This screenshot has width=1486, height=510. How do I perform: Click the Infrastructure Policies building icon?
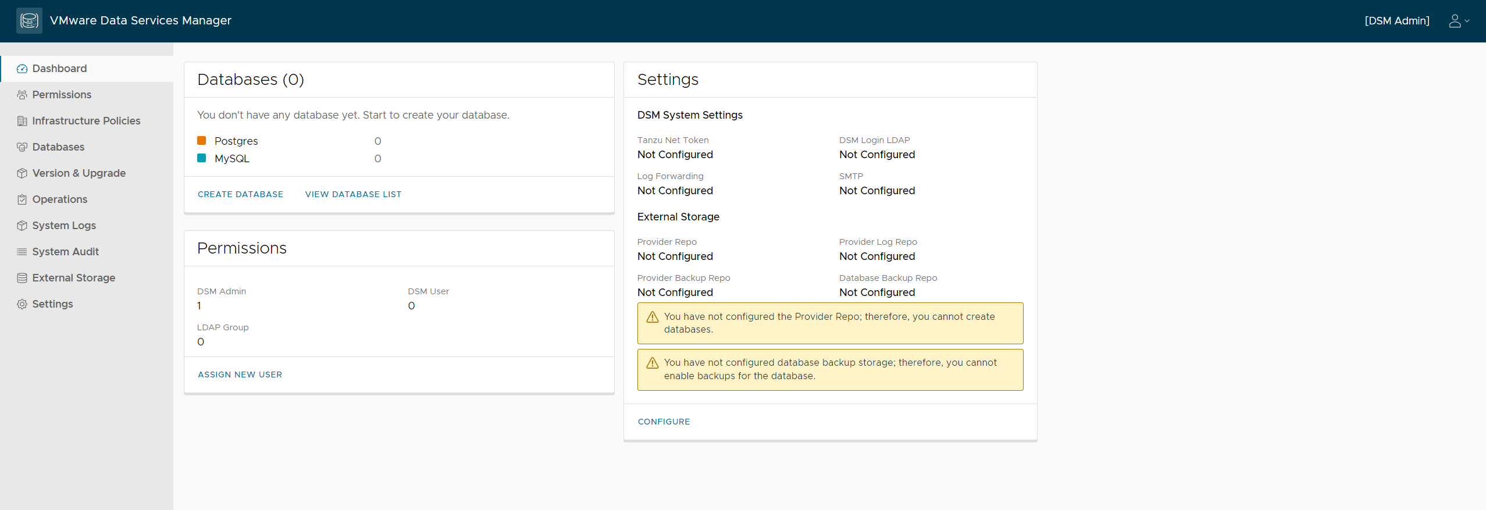(22, 121)
